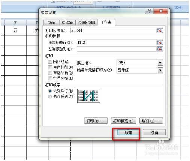Enable 行号列标 checkbox
This screenshot has width=190, height=161.
[50, 78]
